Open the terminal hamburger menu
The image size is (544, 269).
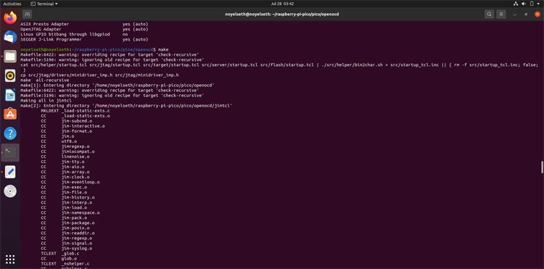(501, 15)
